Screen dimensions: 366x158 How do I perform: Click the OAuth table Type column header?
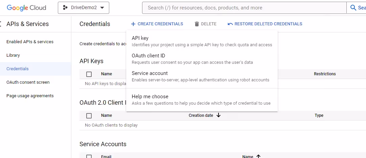point(319,115)
